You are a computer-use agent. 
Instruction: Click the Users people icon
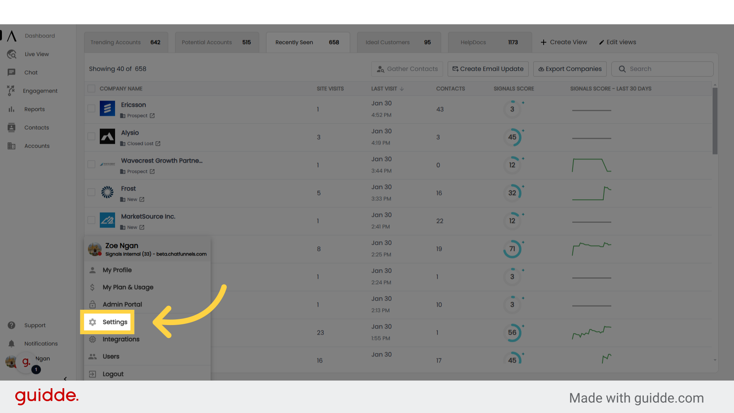coord(93,356)
